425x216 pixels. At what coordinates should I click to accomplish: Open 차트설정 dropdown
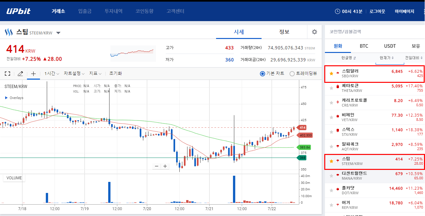coord(74,74)
